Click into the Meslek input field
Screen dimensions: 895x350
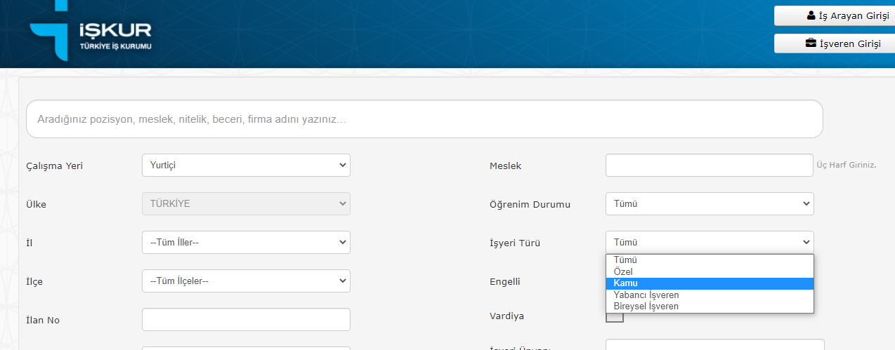710,166
